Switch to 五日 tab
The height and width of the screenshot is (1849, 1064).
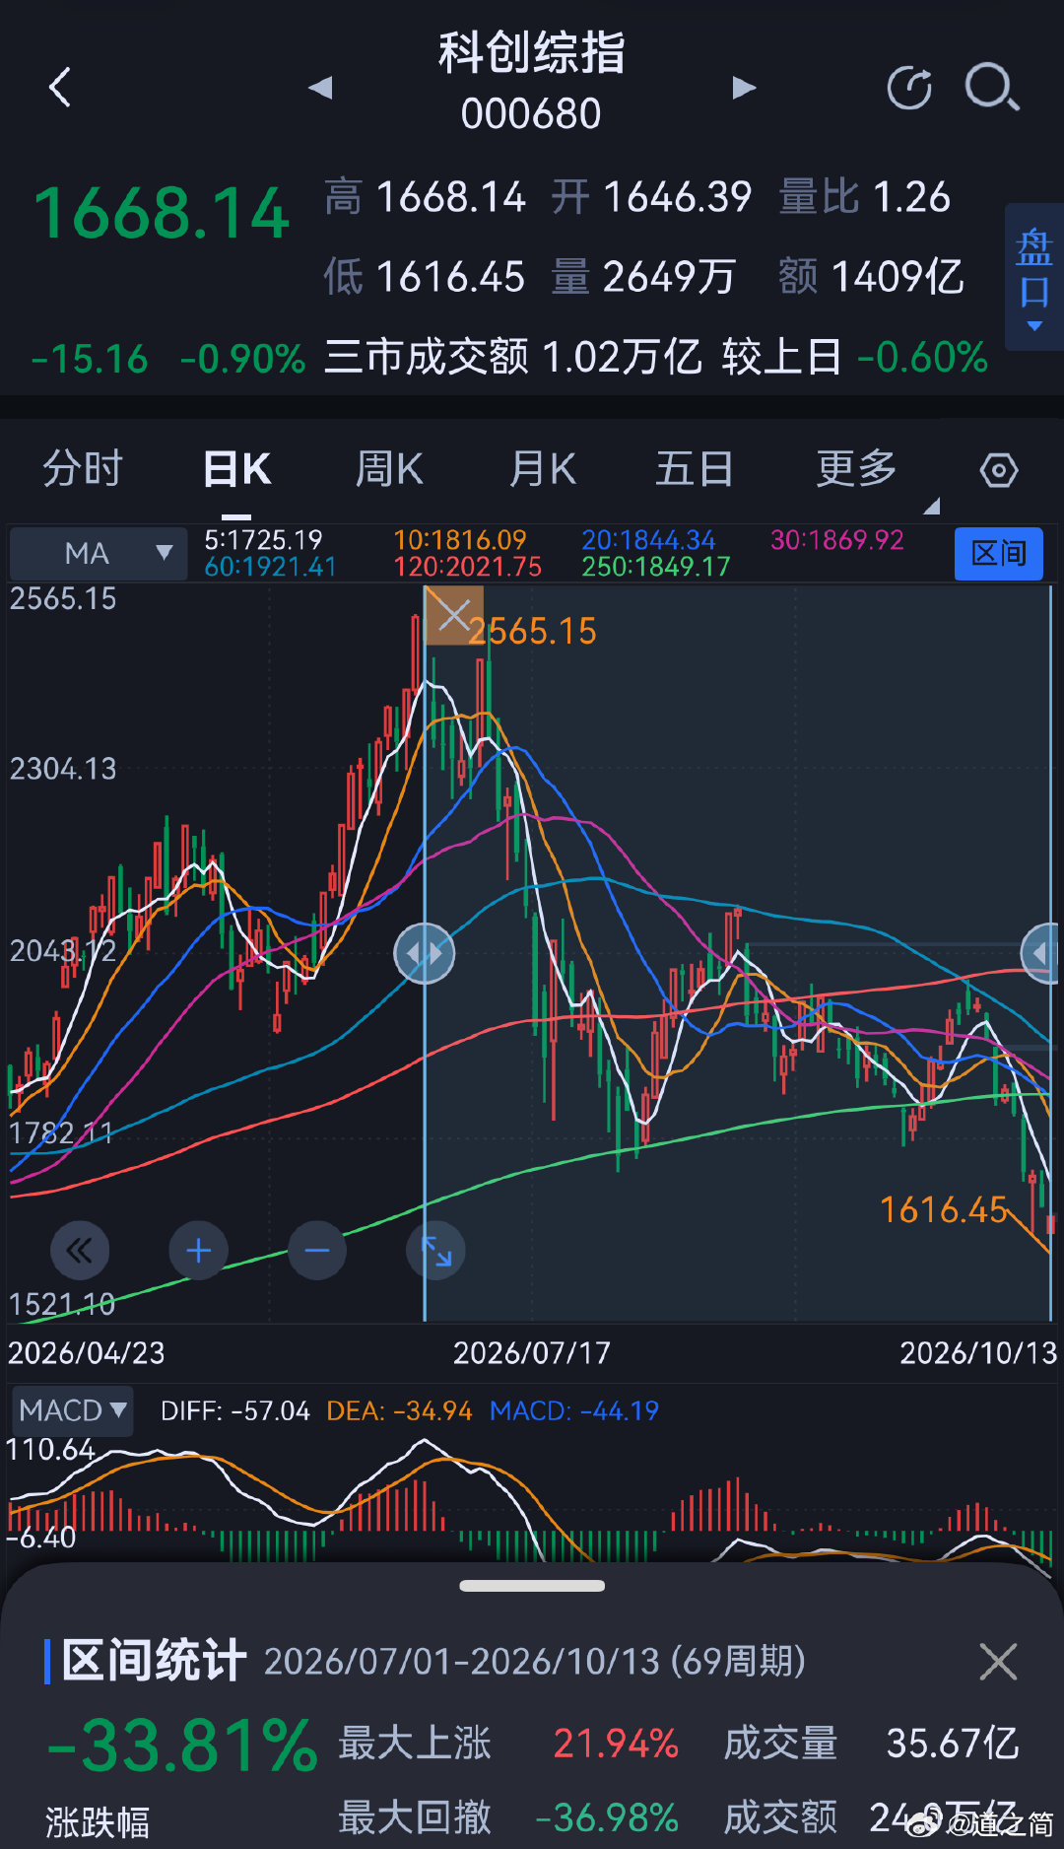click(695, 469)
